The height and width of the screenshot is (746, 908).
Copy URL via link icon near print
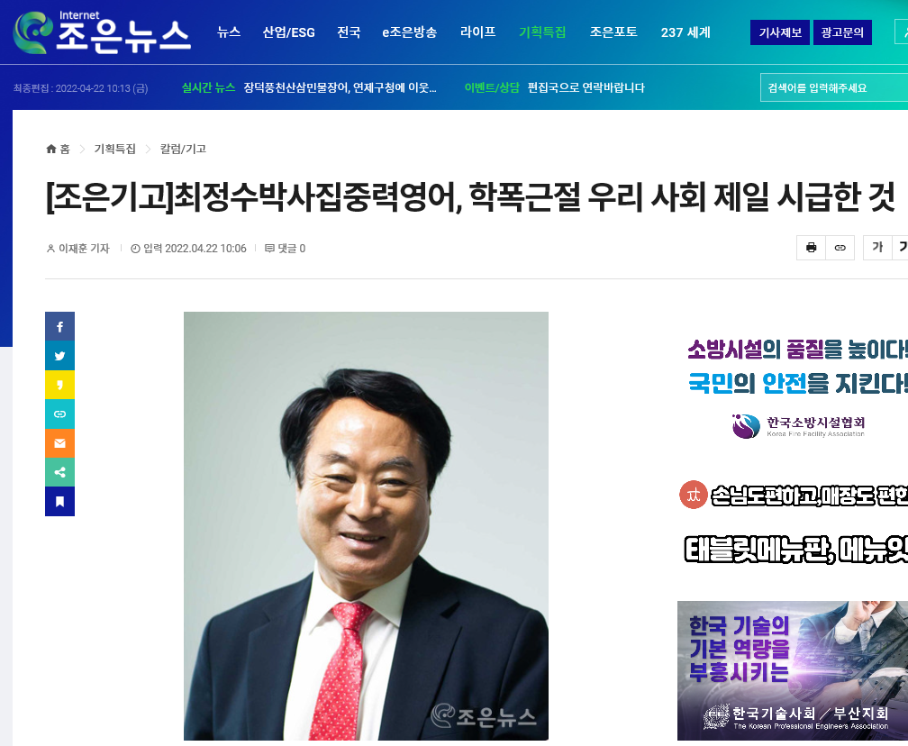click(840, 248)
